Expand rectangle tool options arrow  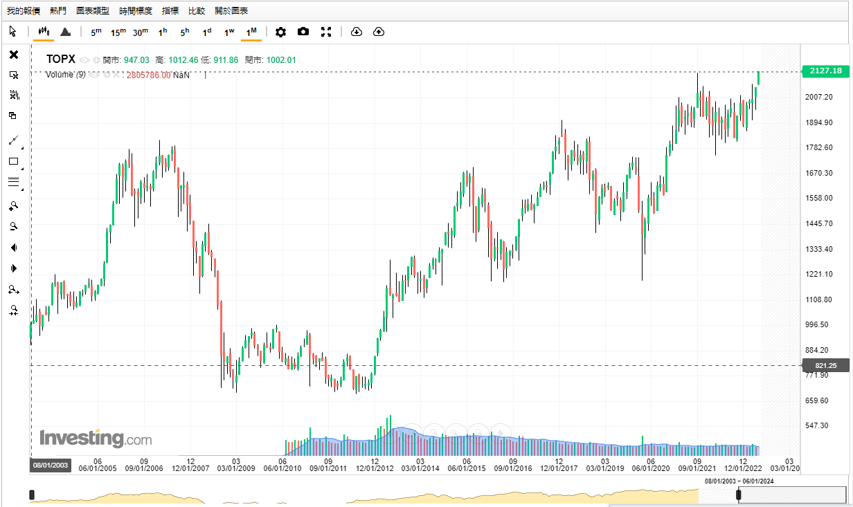[x=21, y=169]
